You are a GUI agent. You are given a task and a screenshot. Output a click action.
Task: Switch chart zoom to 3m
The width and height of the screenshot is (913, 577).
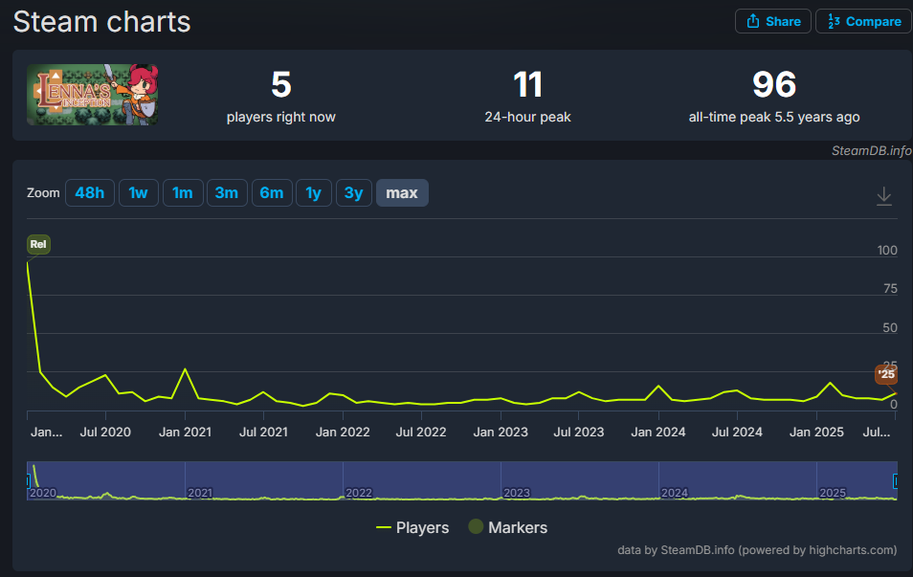pyautogui.click(x=227, y=192)
